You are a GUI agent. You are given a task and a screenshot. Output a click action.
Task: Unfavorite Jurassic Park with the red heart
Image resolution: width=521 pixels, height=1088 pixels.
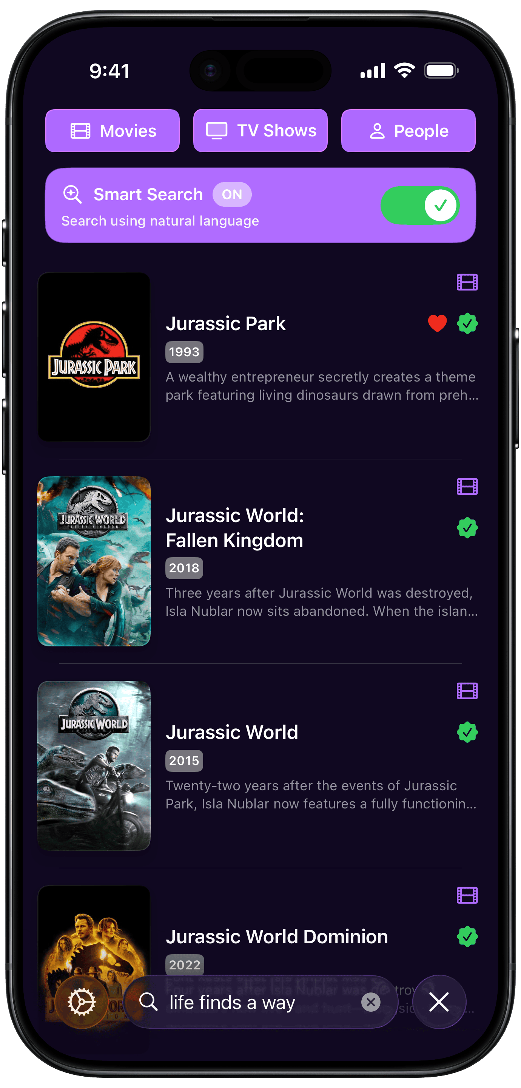tap(437, 323)
